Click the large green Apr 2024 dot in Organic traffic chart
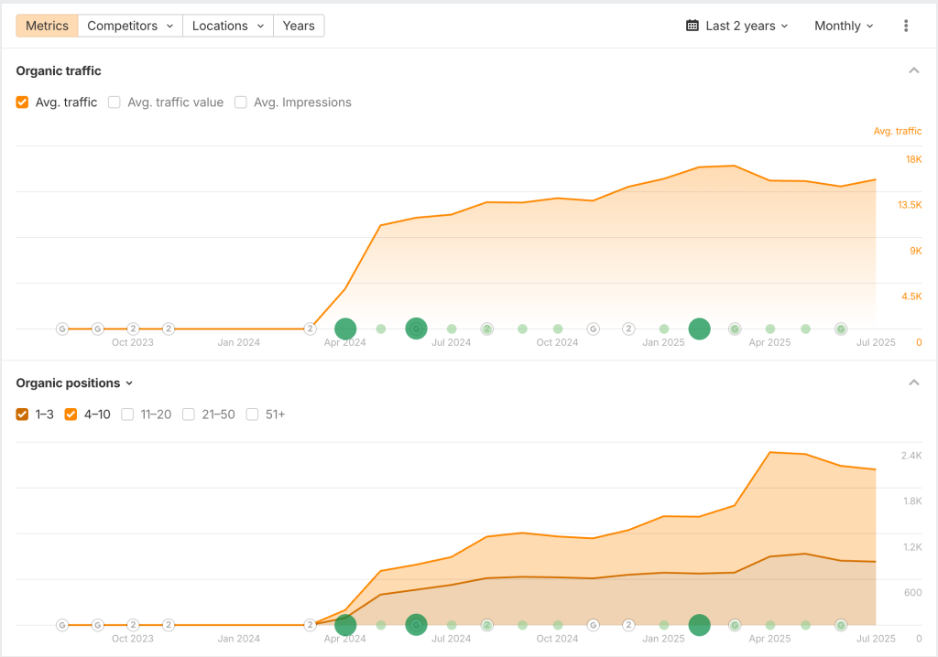The image size is (938, 657). [345, 328]
